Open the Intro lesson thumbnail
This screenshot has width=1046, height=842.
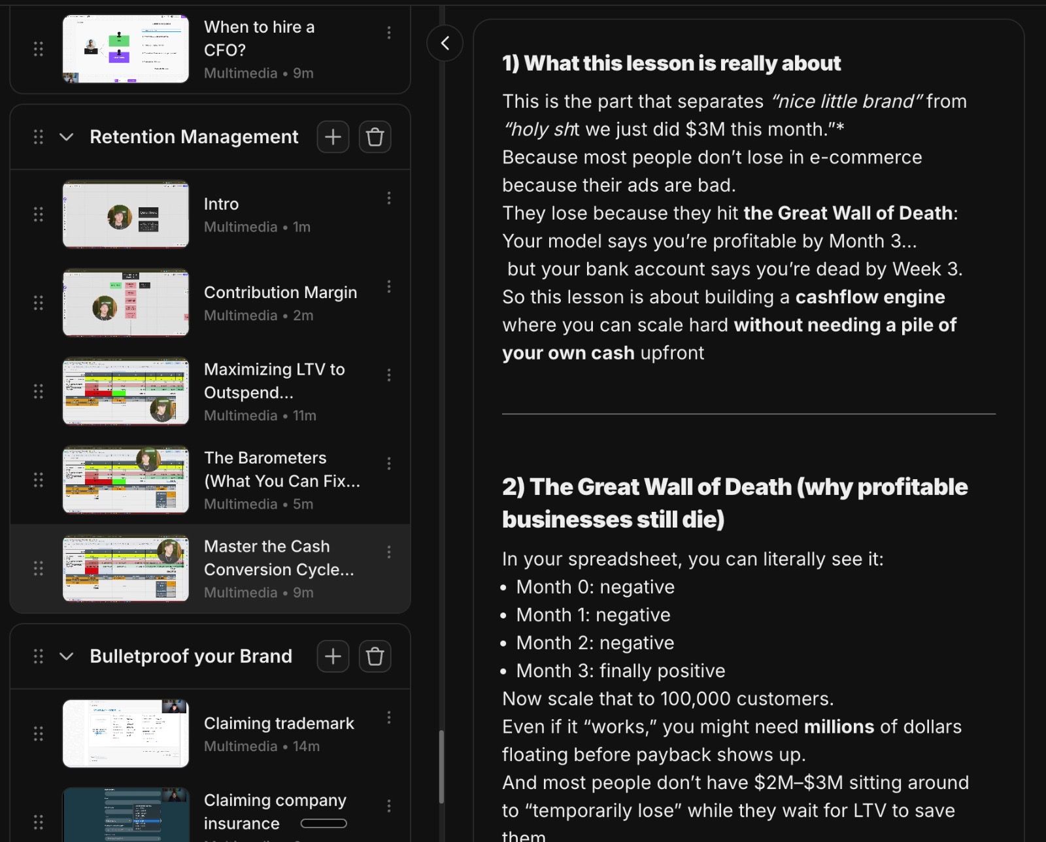126,214
